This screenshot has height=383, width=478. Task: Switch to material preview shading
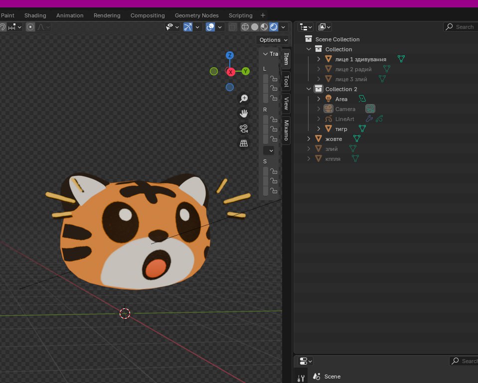(264, 27)
